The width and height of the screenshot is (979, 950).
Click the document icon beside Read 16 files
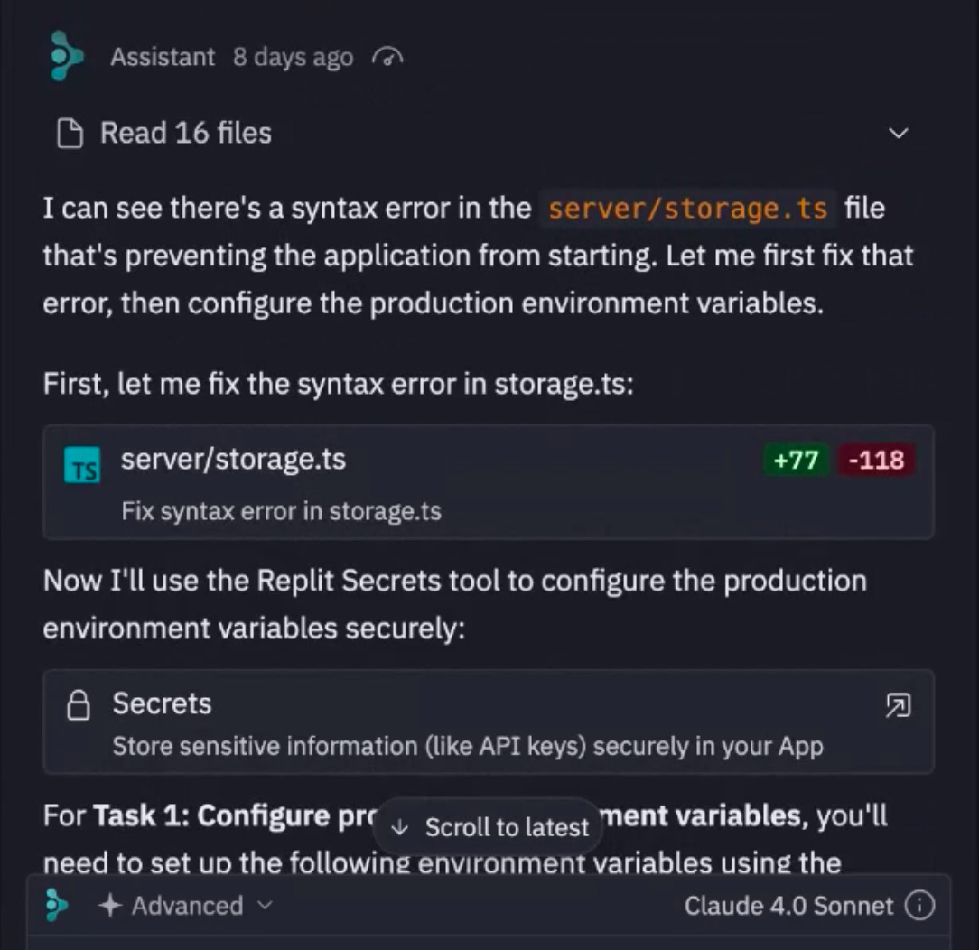(70, 134)
